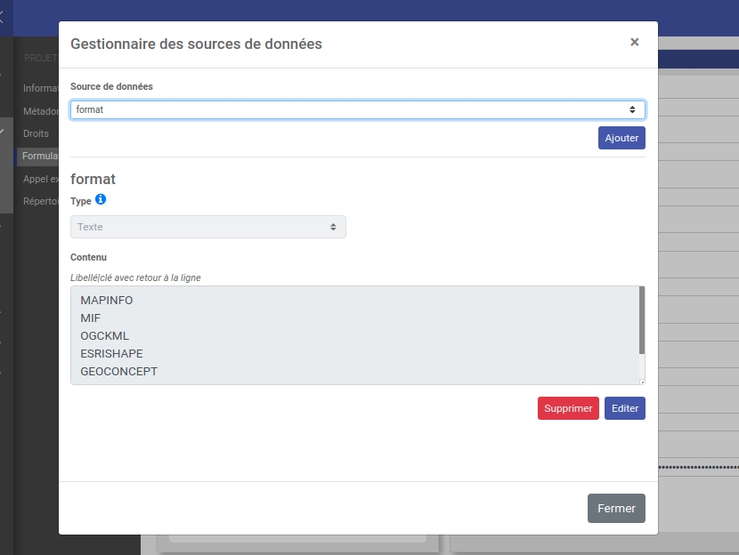Click the GEOCONCEPT line in Contenu
739x555 pixels.
(118, 372)
